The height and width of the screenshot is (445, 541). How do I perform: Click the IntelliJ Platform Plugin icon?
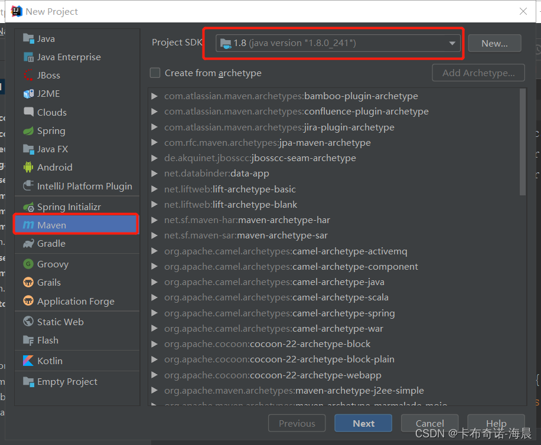point(28,186)
